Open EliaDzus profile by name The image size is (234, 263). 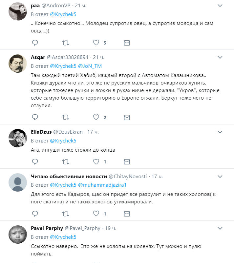(x=41, y=132)
